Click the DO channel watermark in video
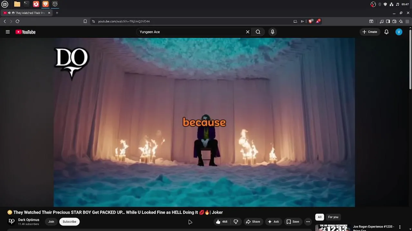Screen dimensions: 412x231 tap(71, 63)
